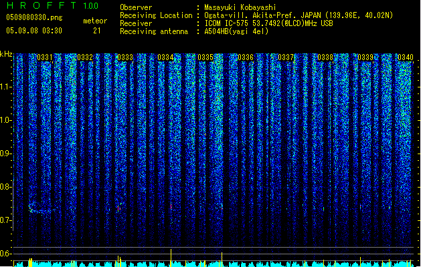421x267 pixels.
Task: Click the red meteor echo near 0334
Action: 171,207
